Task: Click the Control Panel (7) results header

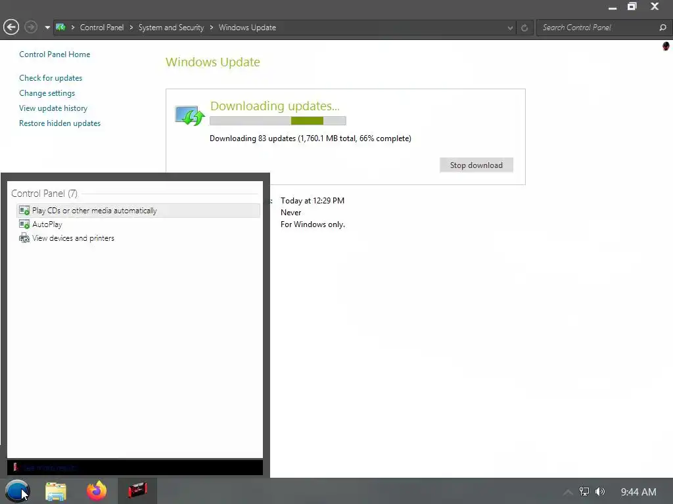Action: point(44,194)
